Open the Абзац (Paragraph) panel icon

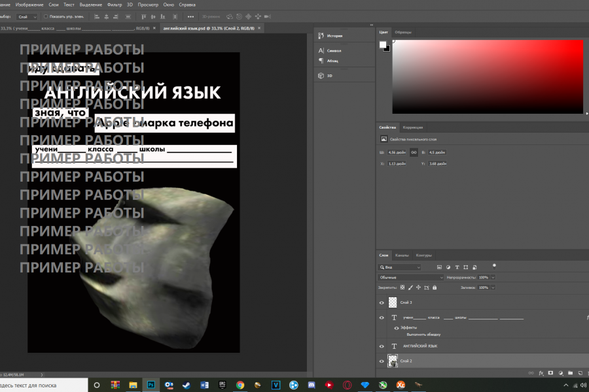click(x=321, y=60)
